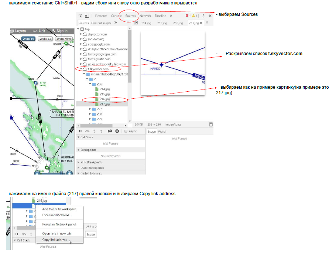332x254 pixels.
Task: Select the World Hi chart toggle
Action: click(28, 39)
